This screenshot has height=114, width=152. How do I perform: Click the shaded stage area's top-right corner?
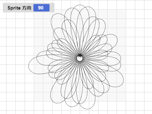coord(126,9)
